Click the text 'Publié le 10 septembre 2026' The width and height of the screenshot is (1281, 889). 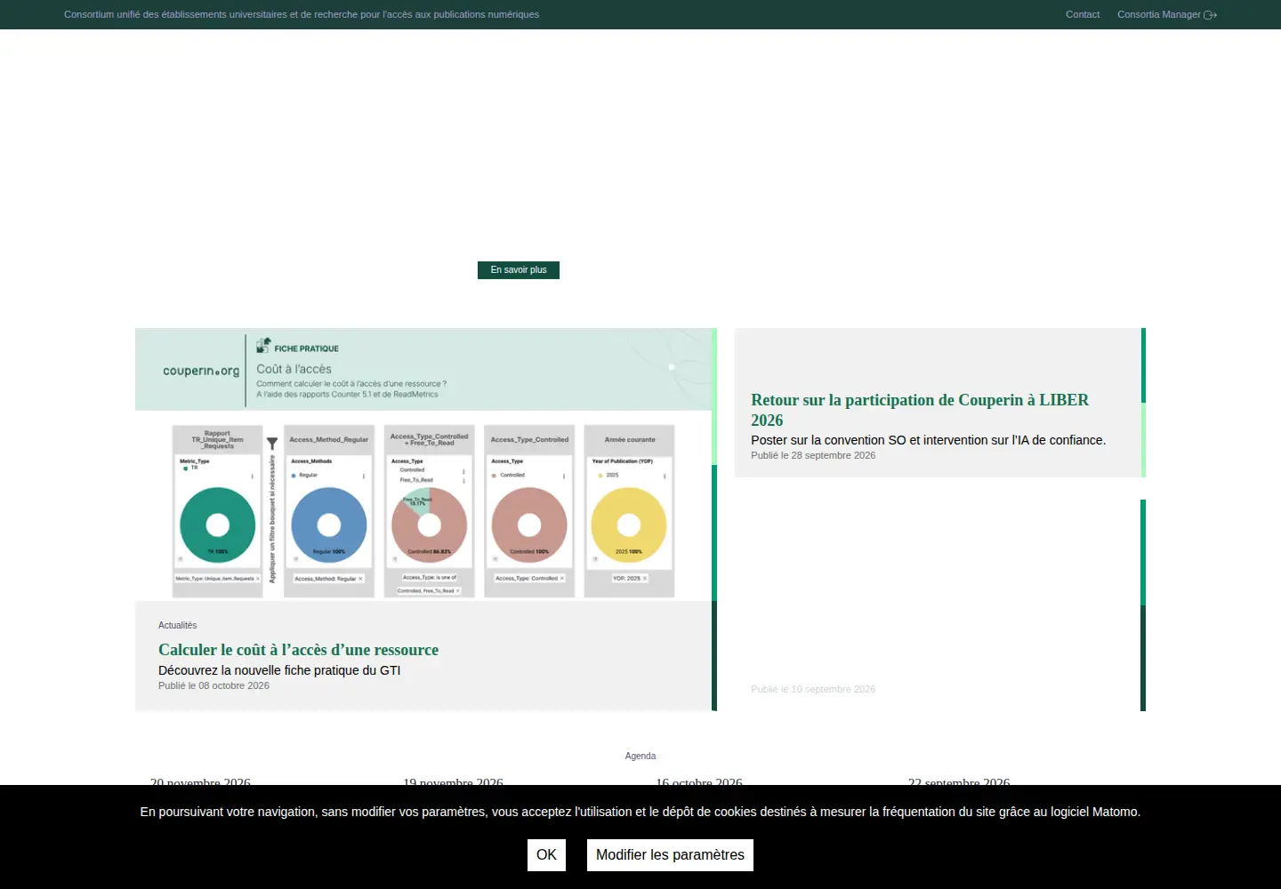point(813,689)
